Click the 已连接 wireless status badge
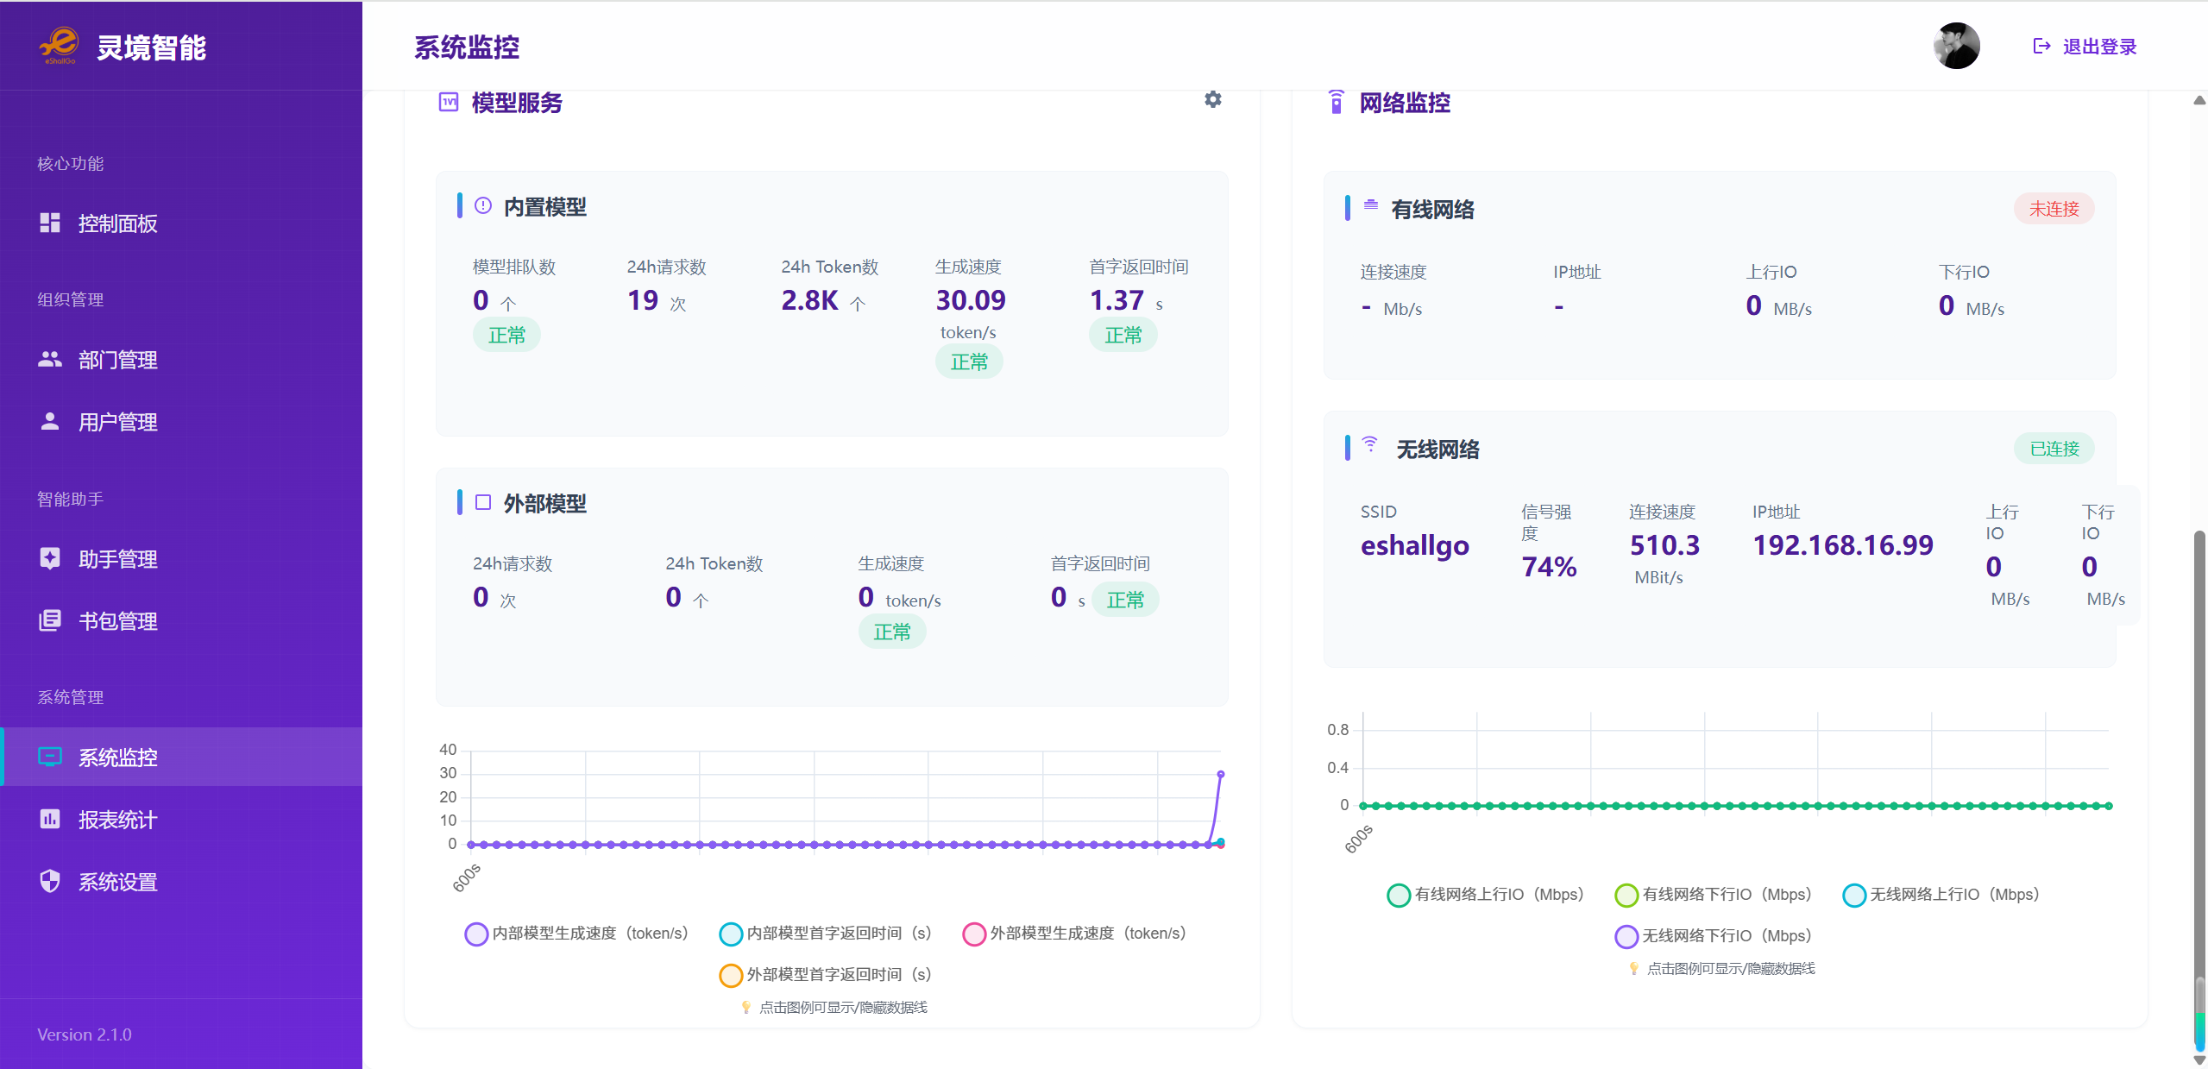2208x1069 pixels. 2054,449
